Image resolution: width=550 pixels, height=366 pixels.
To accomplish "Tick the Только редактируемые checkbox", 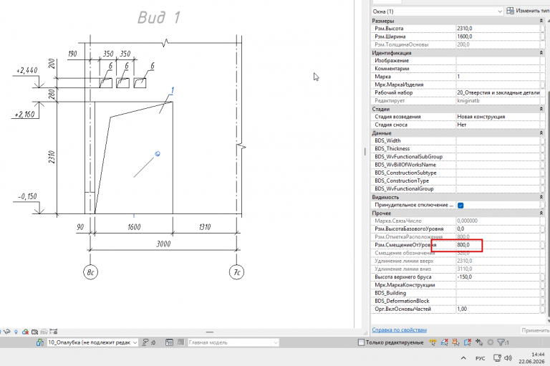I will click(x=361, y=342).
